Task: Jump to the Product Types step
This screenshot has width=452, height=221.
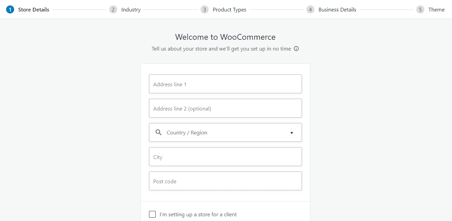Action: 229,9
